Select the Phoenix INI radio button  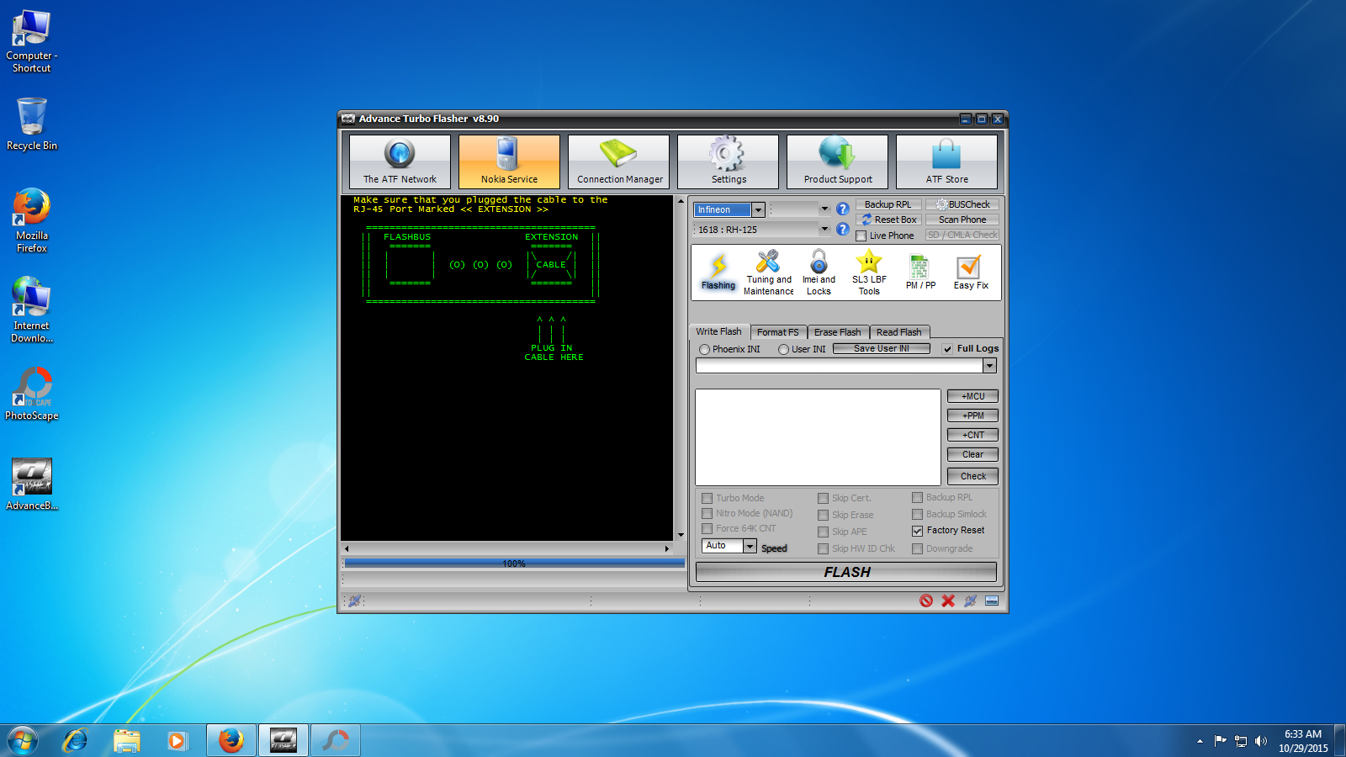tap(704, 349)
